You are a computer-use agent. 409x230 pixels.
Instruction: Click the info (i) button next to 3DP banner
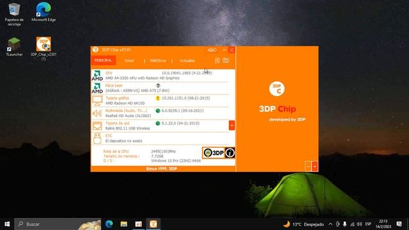[x=230, y=153]
